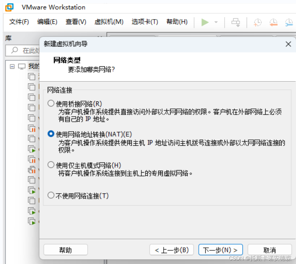Click the take snapshot clock icon
The width and height of the screenshot is (296, 264).
(257, 22)
